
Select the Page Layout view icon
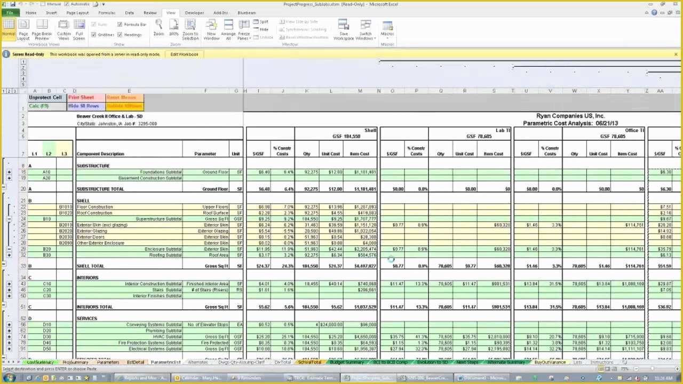[23, 29]
